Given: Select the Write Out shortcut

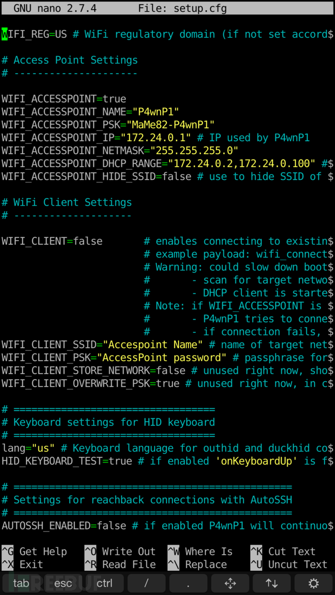Looking at the screenshot, I should 120,551.
